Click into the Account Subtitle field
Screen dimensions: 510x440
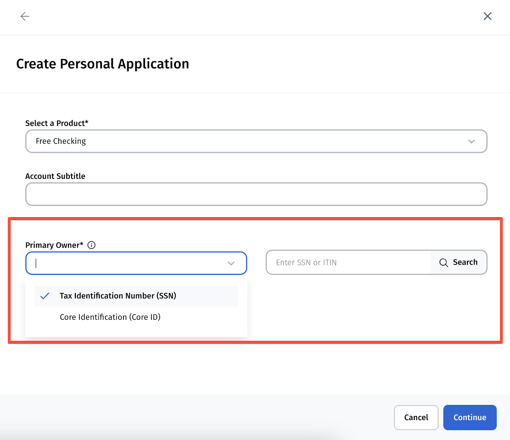pyautogui.click(x=256, y=194)
